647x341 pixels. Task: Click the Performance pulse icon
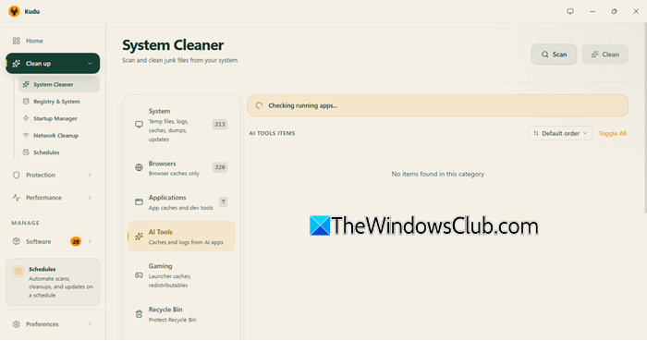click(x=16, y=198)
